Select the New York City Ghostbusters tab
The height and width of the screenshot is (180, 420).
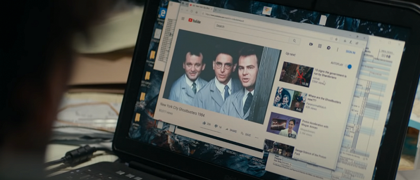(x=199, y=6)
